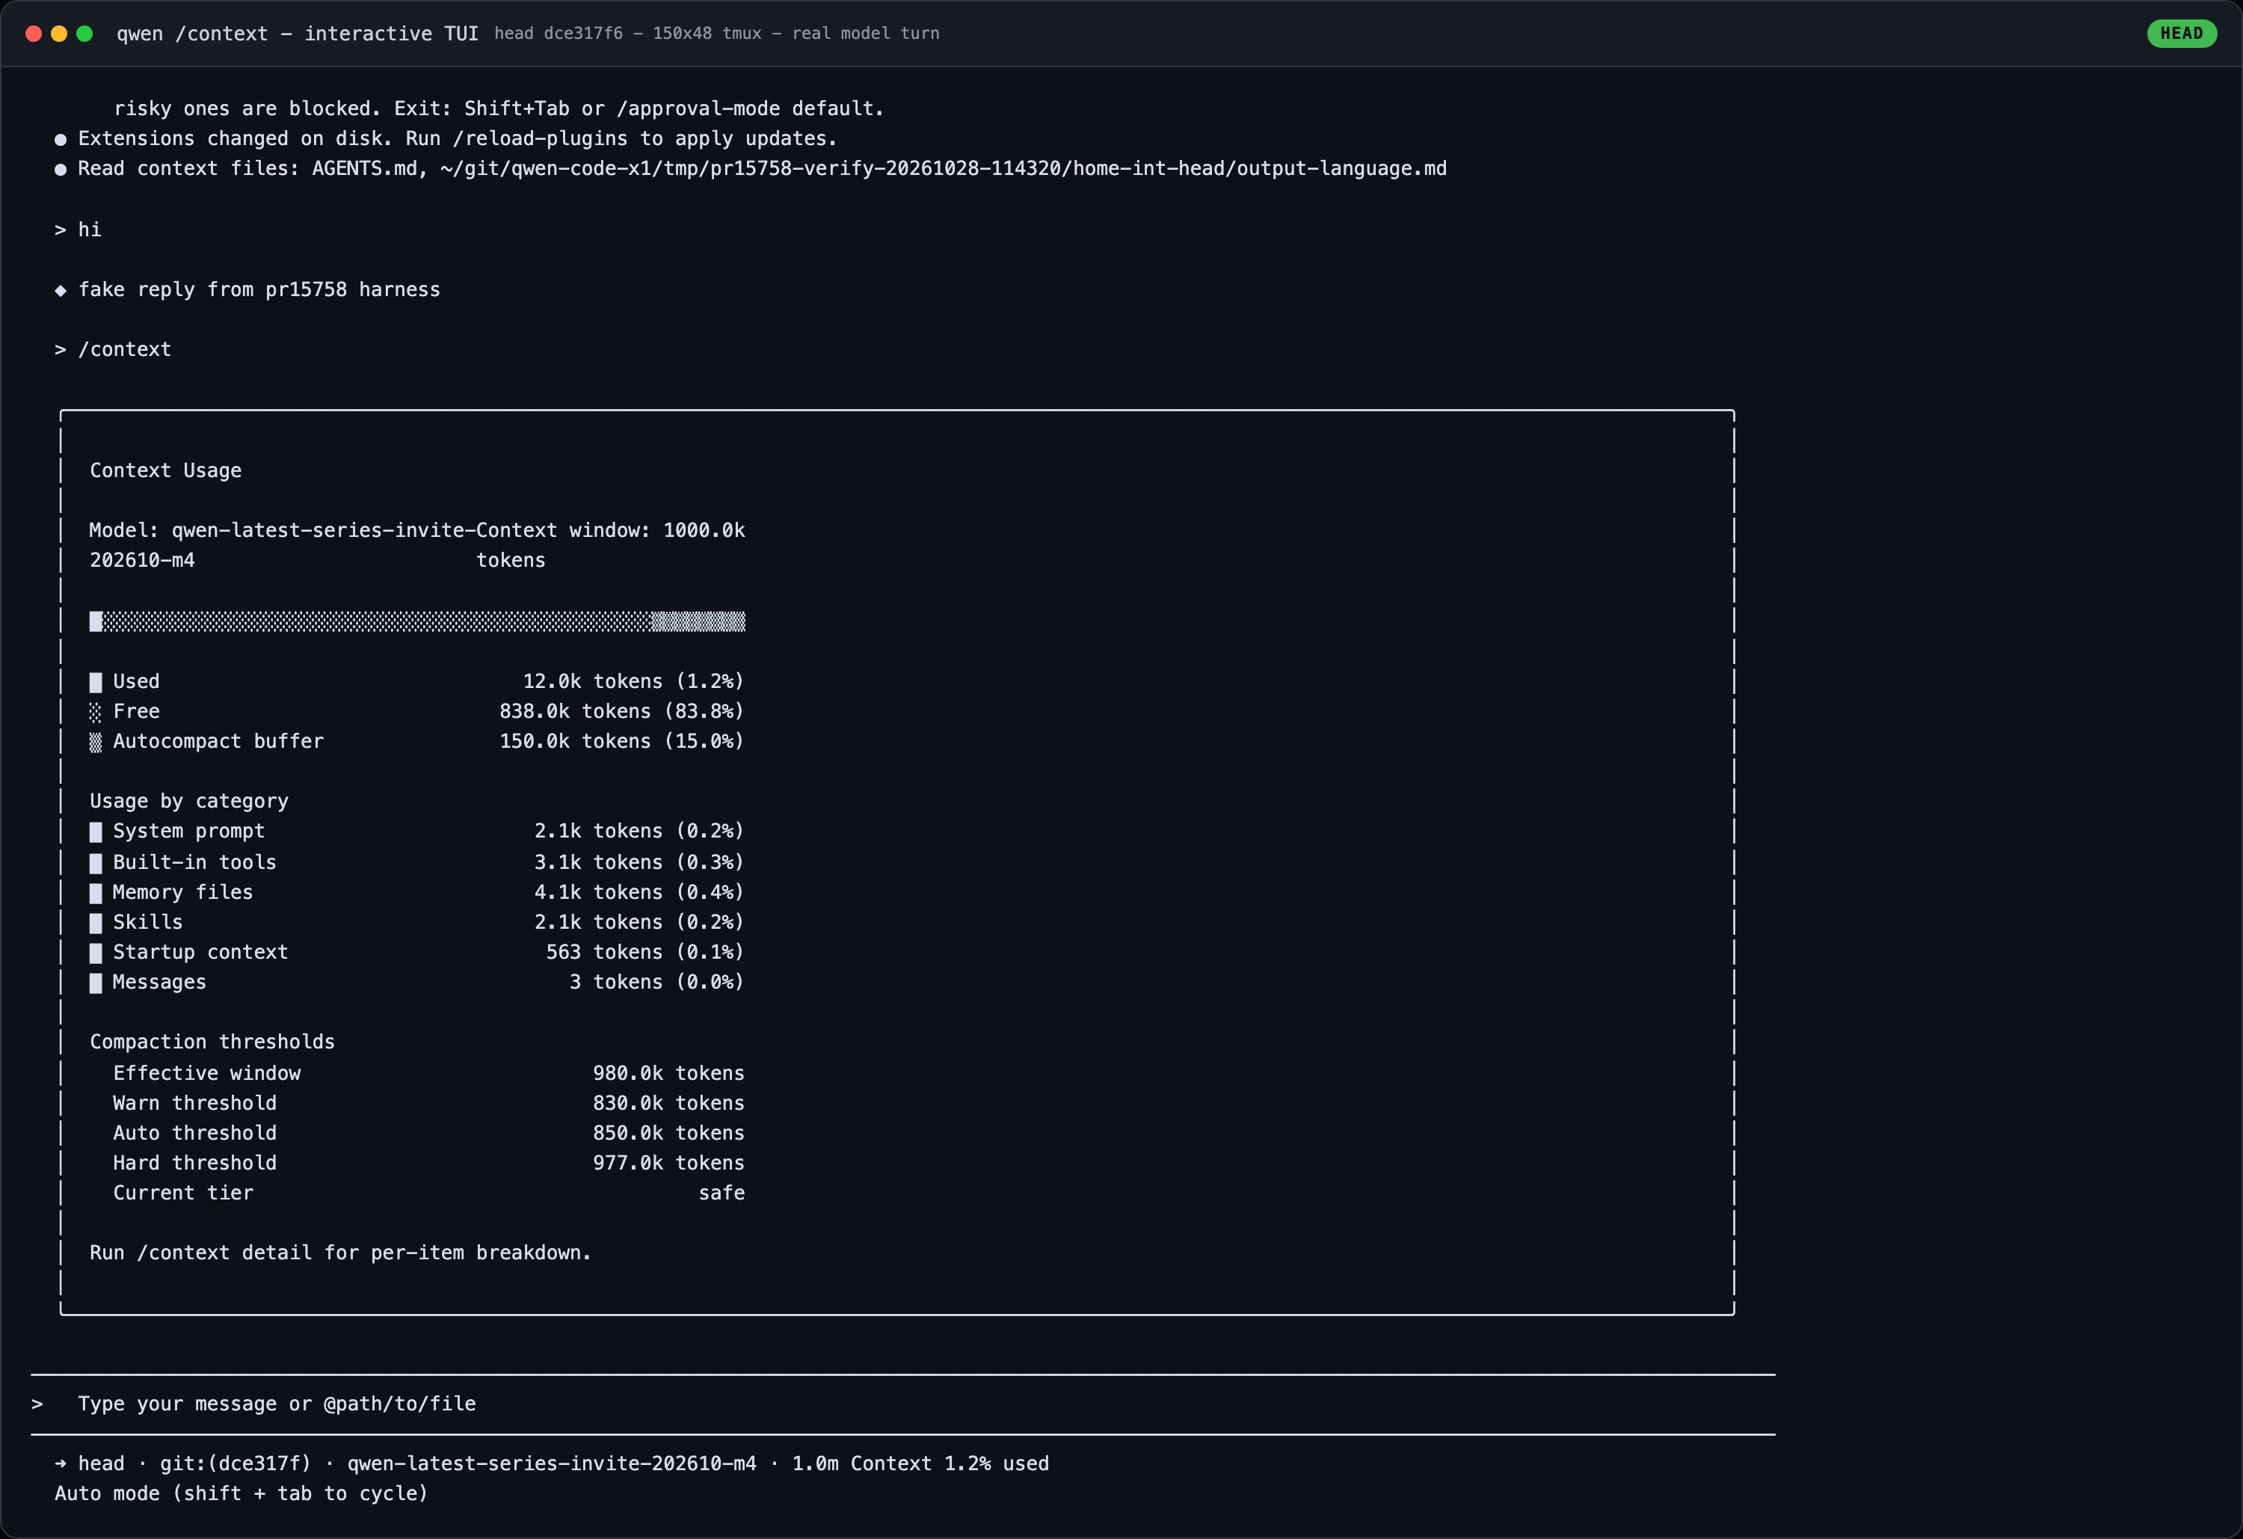Click the bullet before Read context files

click(x=61, y=169)
